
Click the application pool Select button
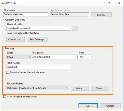coord(101,15)
